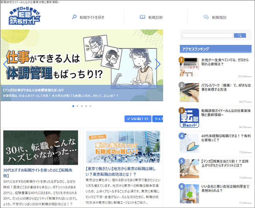Open ranking 6 clover building thumbnail
255x208 pixels.
(189, 194)
